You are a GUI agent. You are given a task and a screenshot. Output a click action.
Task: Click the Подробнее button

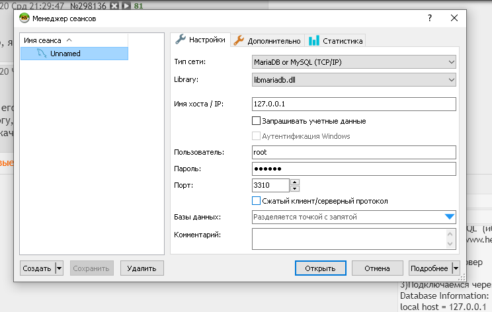point(430,268)
